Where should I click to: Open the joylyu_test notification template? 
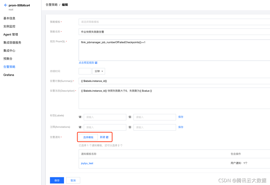coord(87,163)
